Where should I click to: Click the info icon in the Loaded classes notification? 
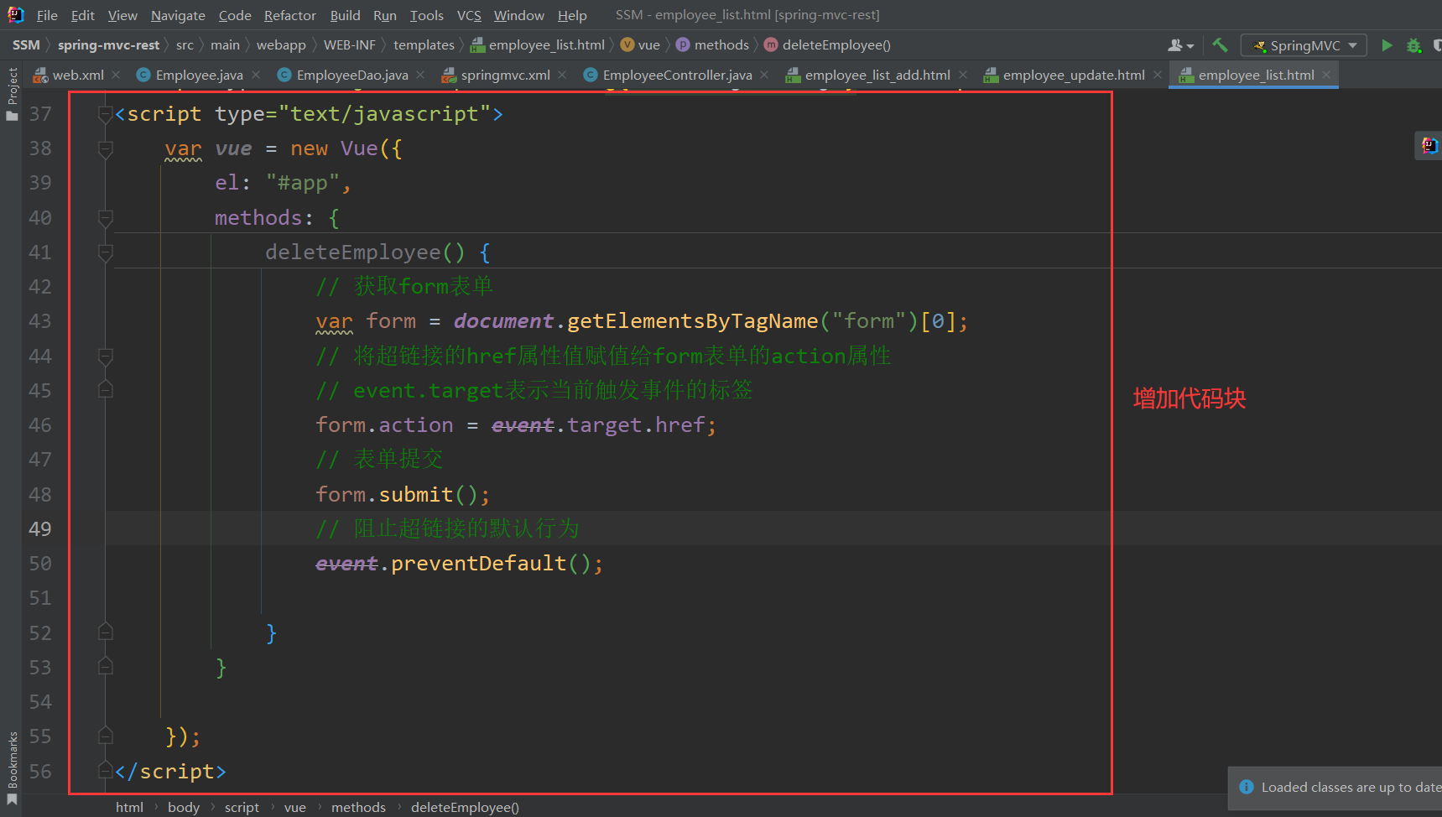1247,787
